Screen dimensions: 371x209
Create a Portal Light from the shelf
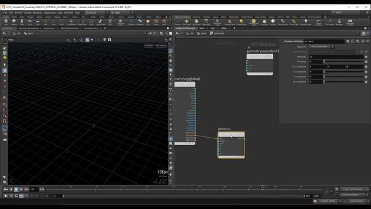point(294,22)
